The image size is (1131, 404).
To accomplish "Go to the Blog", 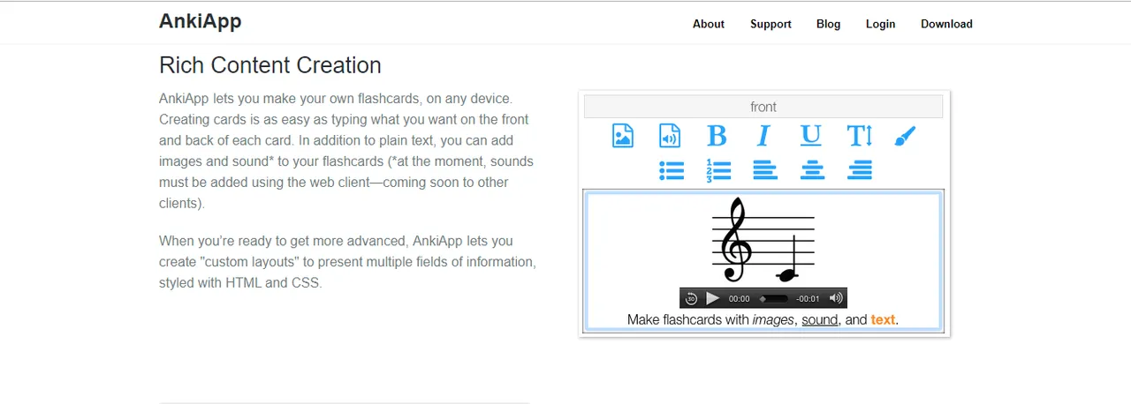I will [829, 24].
